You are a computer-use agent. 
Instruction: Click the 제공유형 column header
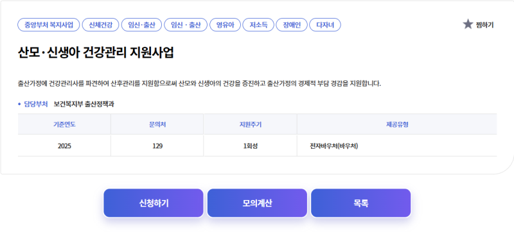click(397, 124)
